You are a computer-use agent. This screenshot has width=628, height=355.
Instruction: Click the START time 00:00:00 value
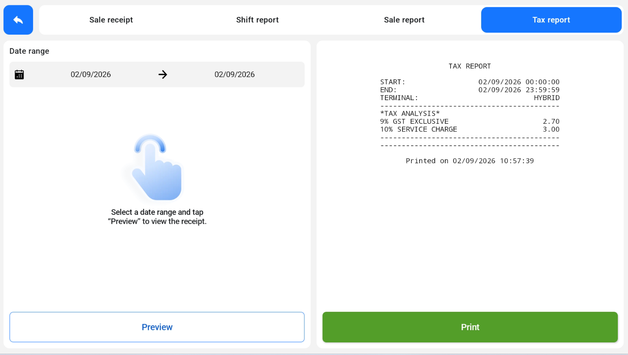[x=542, y=82]
